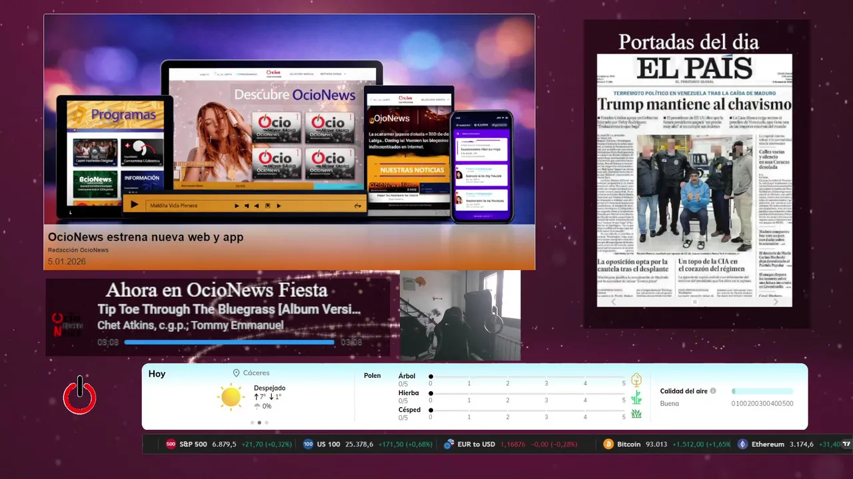853x479 pixels.
Task: Click the EL PAÍS newspaper masthead
Action: point(694,69)
